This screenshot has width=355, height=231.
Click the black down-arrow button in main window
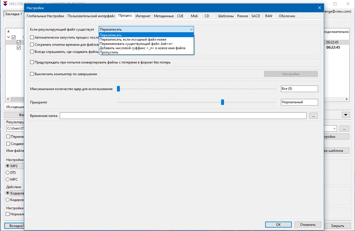click(x=346, y=115)
